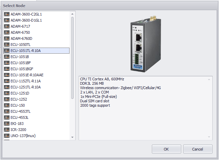Click the '1x Mini-PCIe (Full-size)' line

(x=99, y=97)
